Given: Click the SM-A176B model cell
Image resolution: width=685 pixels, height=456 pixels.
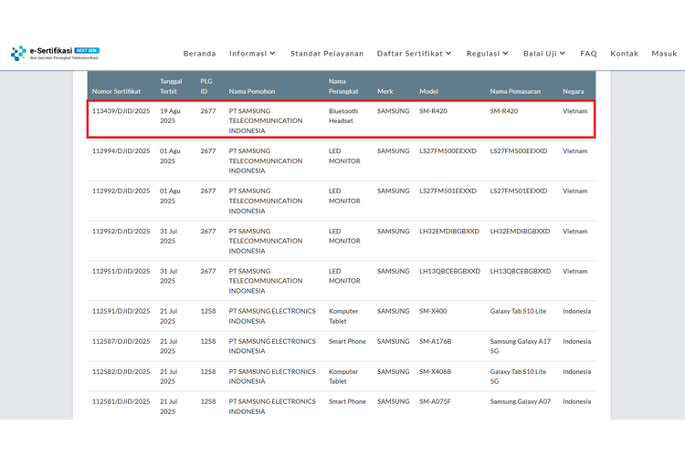Looking at the screenshot, I should (435, 341).
